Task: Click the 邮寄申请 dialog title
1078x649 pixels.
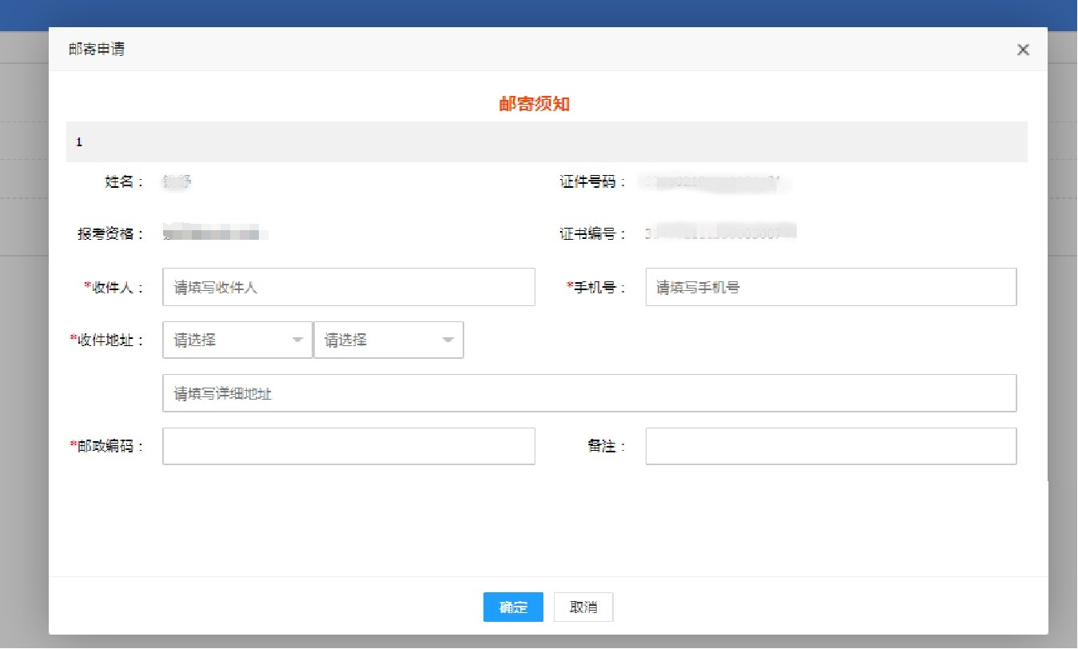Action: (x=96, y=49)
